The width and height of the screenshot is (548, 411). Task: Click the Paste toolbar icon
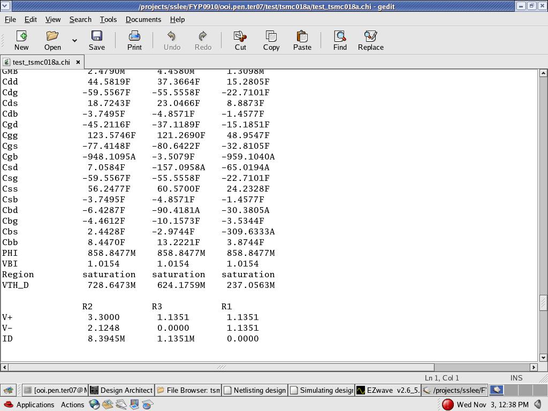[x=302, y=41]
